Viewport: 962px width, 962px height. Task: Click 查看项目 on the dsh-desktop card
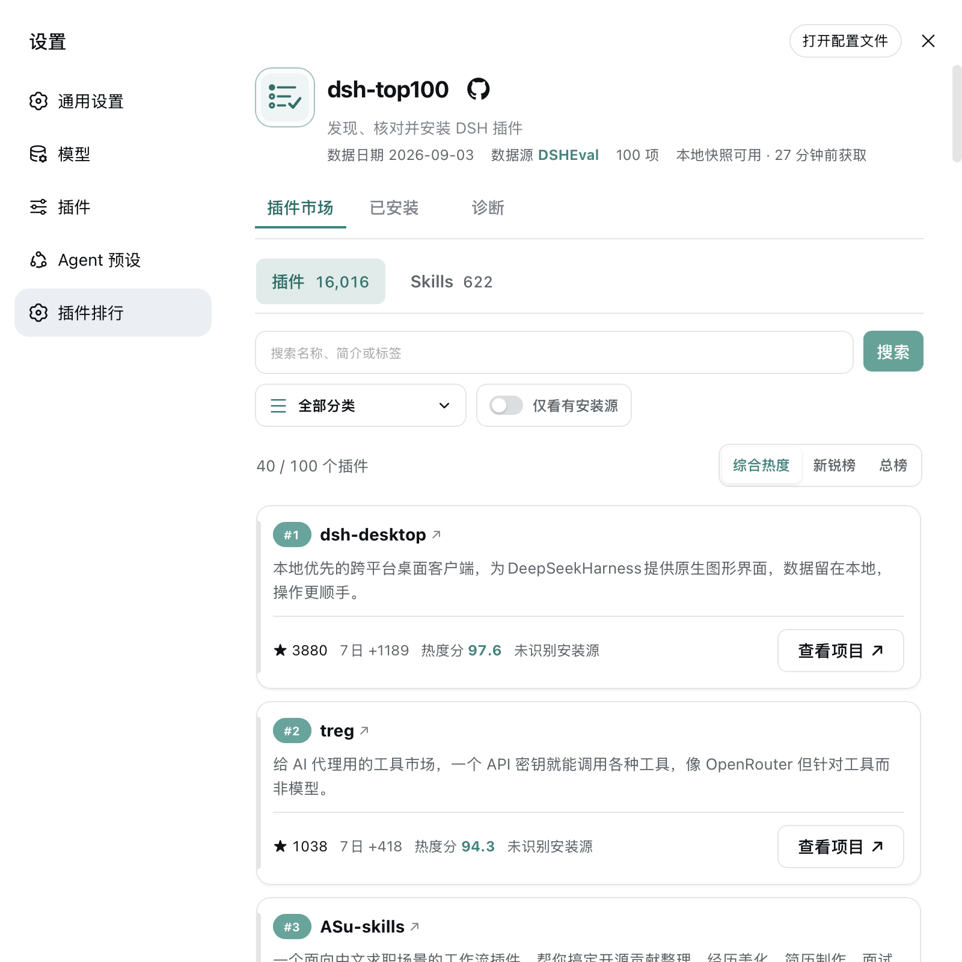tap(841, 651)
